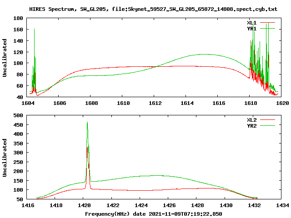Click the XL1 legend label
This screenshot has width=291, height=218.
(x=251, y=23)
